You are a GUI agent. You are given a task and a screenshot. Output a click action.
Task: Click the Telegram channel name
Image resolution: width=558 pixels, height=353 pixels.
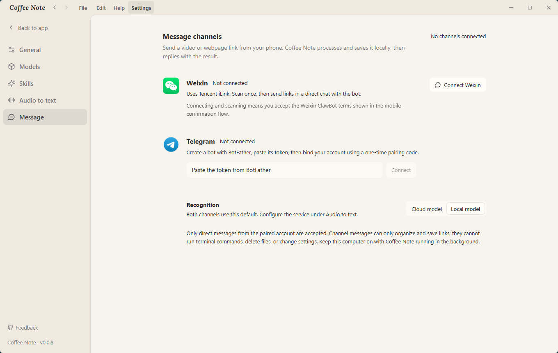(x=201, y=141)
